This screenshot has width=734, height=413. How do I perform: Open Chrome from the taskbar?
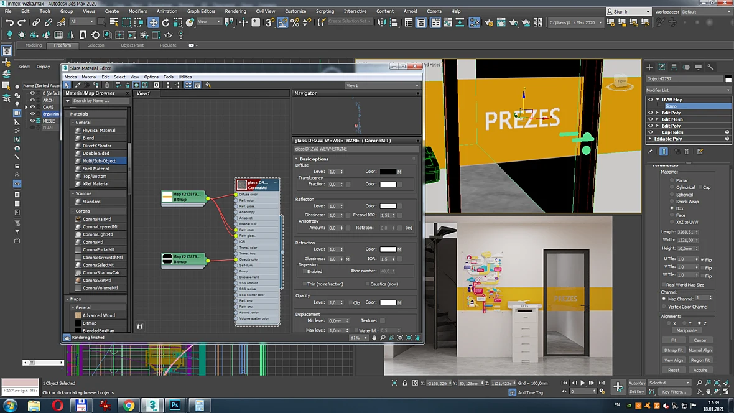[128, 405]
